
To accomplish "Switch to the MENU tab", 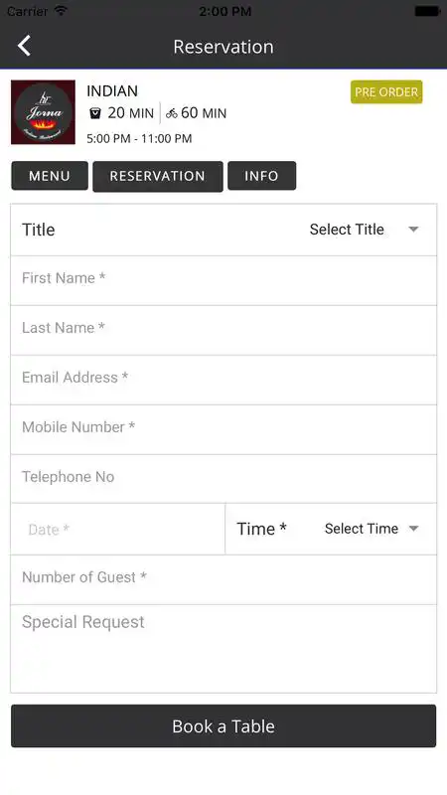I will pos(50,176).
